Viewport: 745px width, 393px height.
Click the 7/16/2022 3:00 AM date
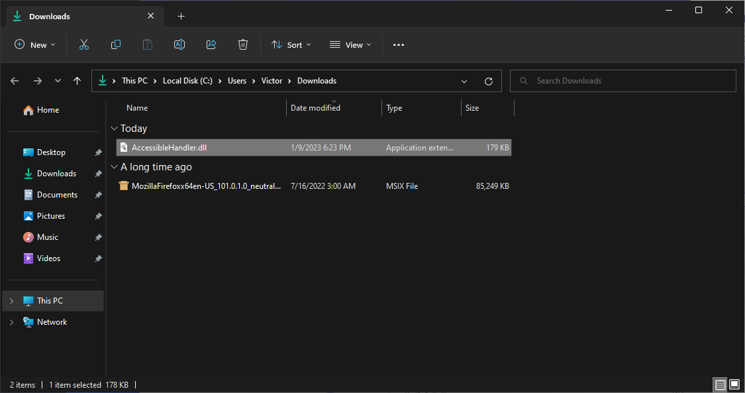323,186
